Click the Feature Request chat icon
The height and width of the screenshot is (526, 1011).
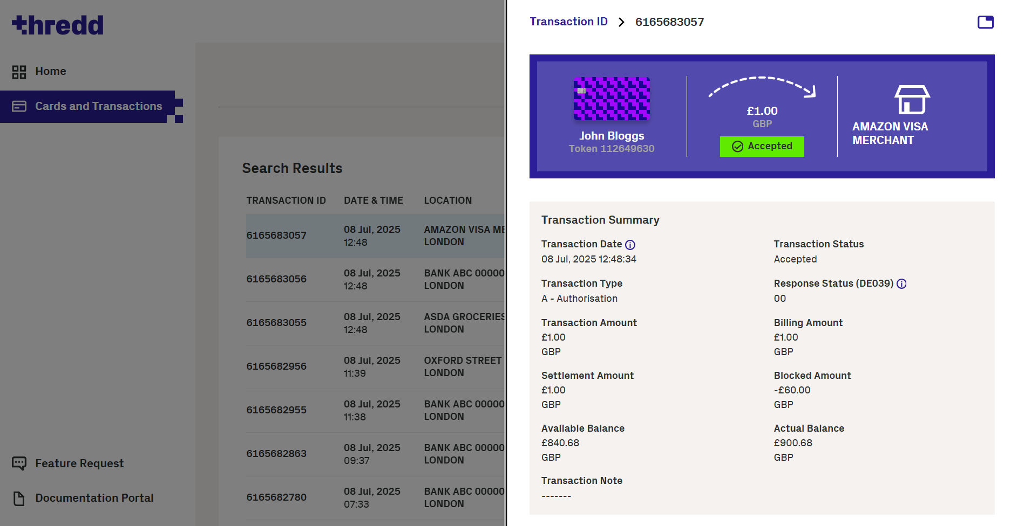point(19,463)
